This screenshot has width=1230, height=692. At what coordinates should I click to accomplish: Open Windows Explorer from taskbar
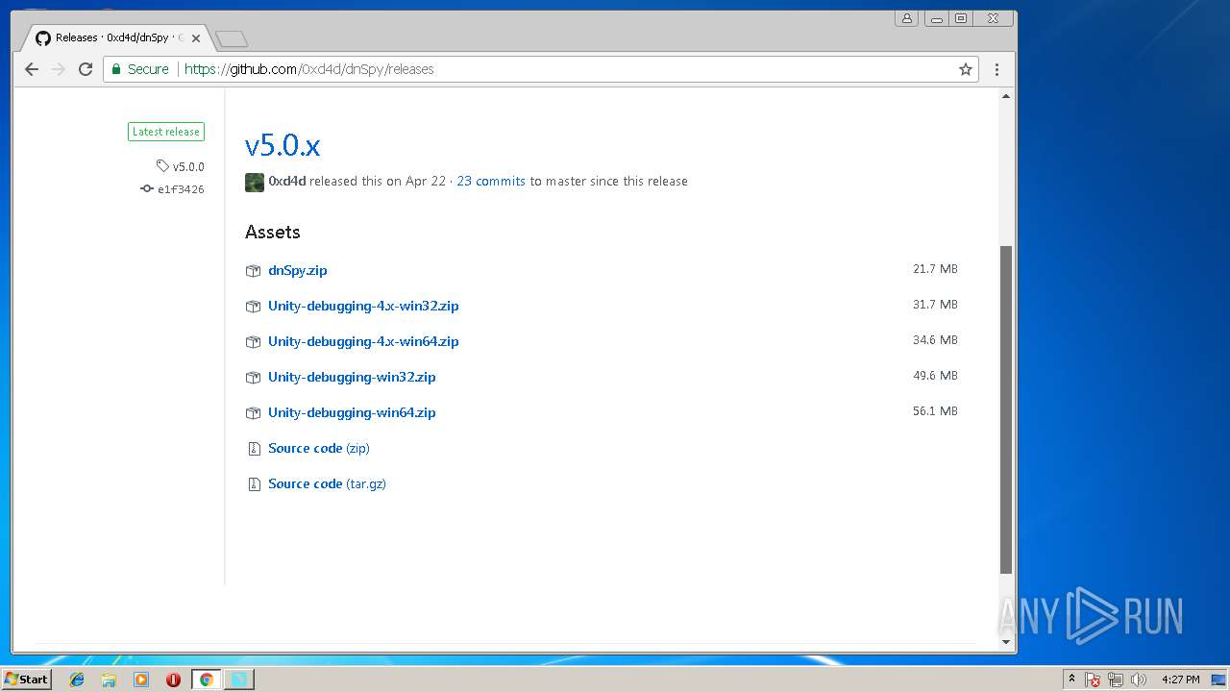109,680
